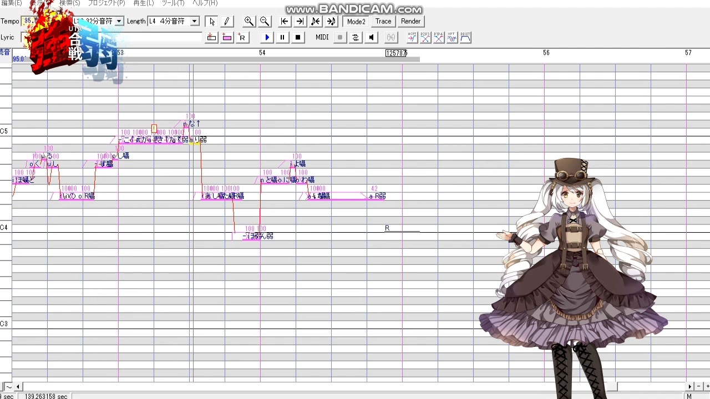710x399 pixels.
Task: Open the quantize note dropdown arrow
Action: pos(119,21)
